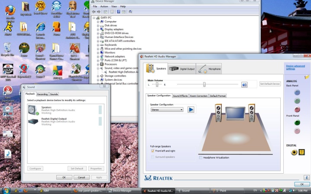This screenshot has width=311, height=194.
Task: Open the Stereo speaker configuration dropdown
Action: tap(167, 110)
